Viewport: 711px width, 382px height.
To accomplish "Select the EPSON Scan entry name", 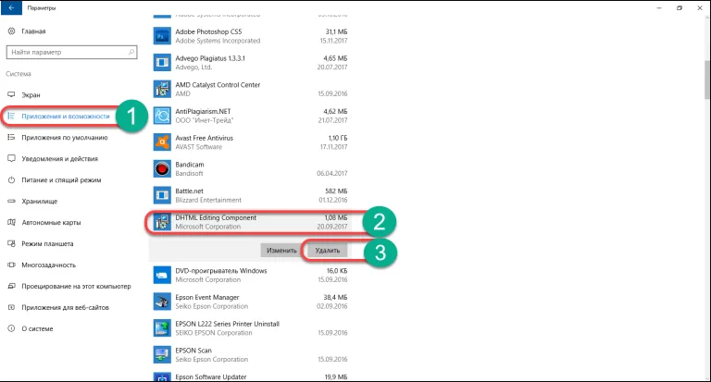I will pyautogui.click(x=193, y=351).
